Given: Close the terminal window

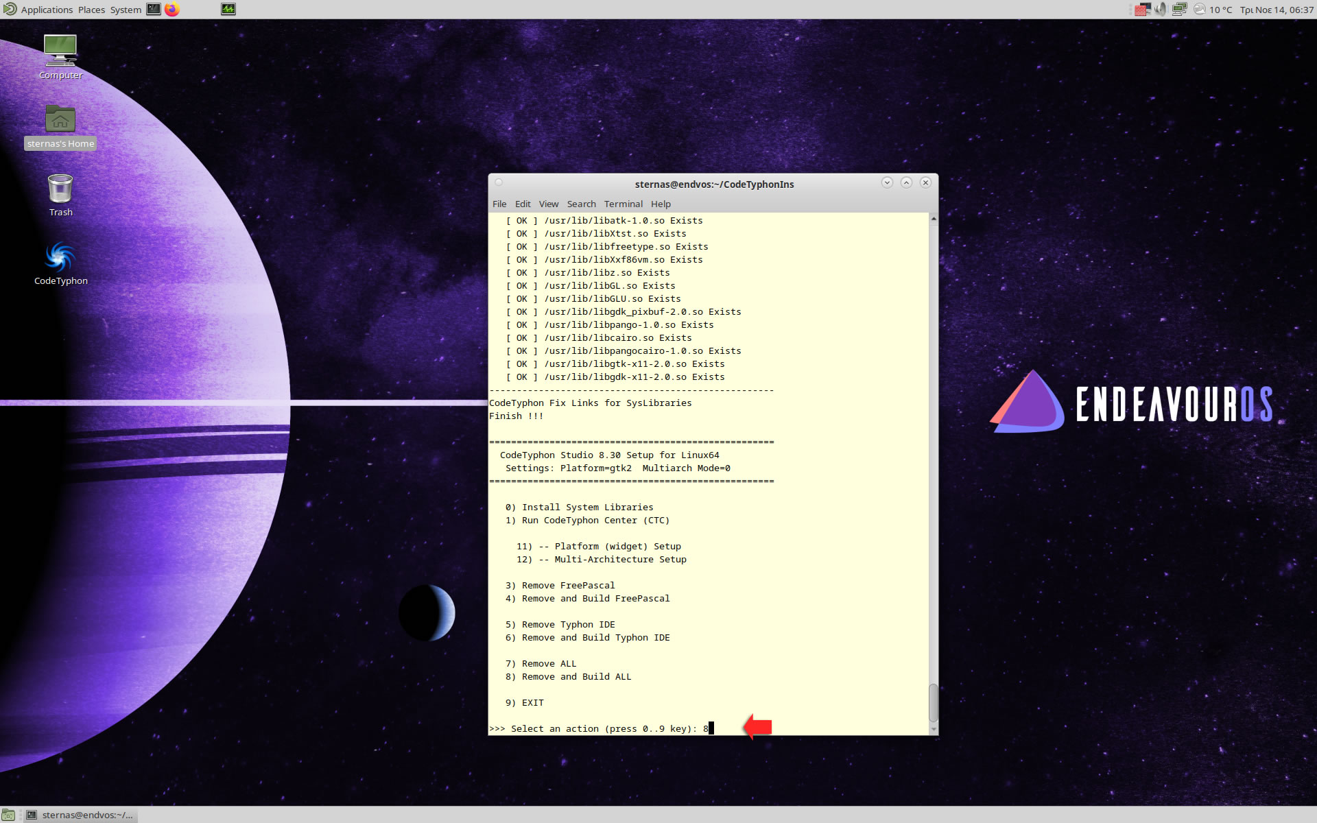Looking at the screenshot, I should (925, 182).
